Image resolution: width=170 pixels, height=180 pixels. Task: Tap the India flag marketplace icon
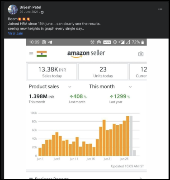coord(42,54)
